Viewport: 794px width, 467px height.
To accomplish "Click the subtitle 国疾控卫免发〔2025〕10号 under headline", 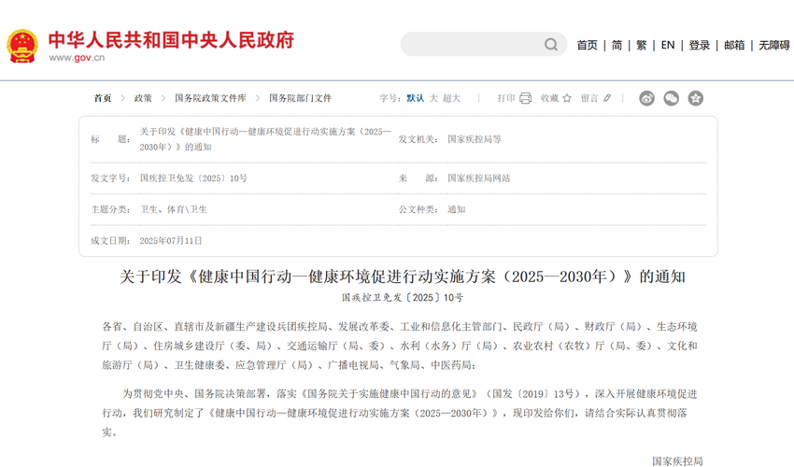I will pyautogui.click(x=402, y=298).
